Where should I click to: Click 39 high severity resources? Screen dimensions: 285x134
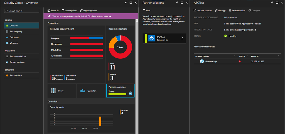point(57,78)
